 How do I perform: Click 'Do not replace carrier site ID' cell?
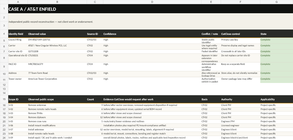[240, 58]
